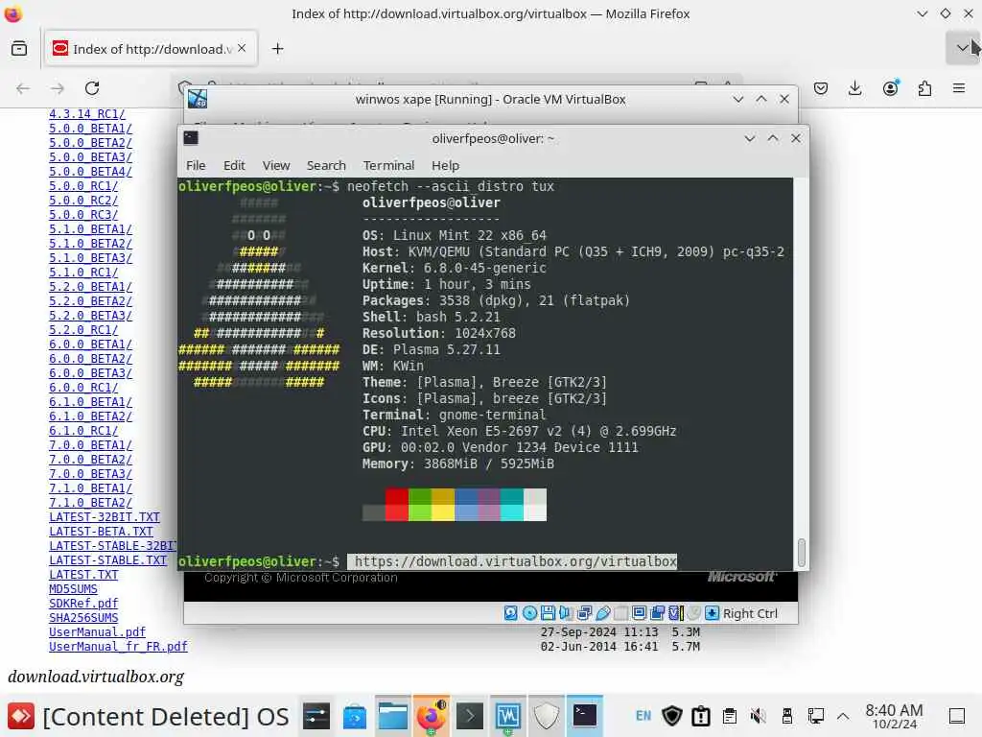The height and width of the screenshot is (737, 982).
Task: Open Firefox View icon left of the tab
Action: (x=19, y=48)
